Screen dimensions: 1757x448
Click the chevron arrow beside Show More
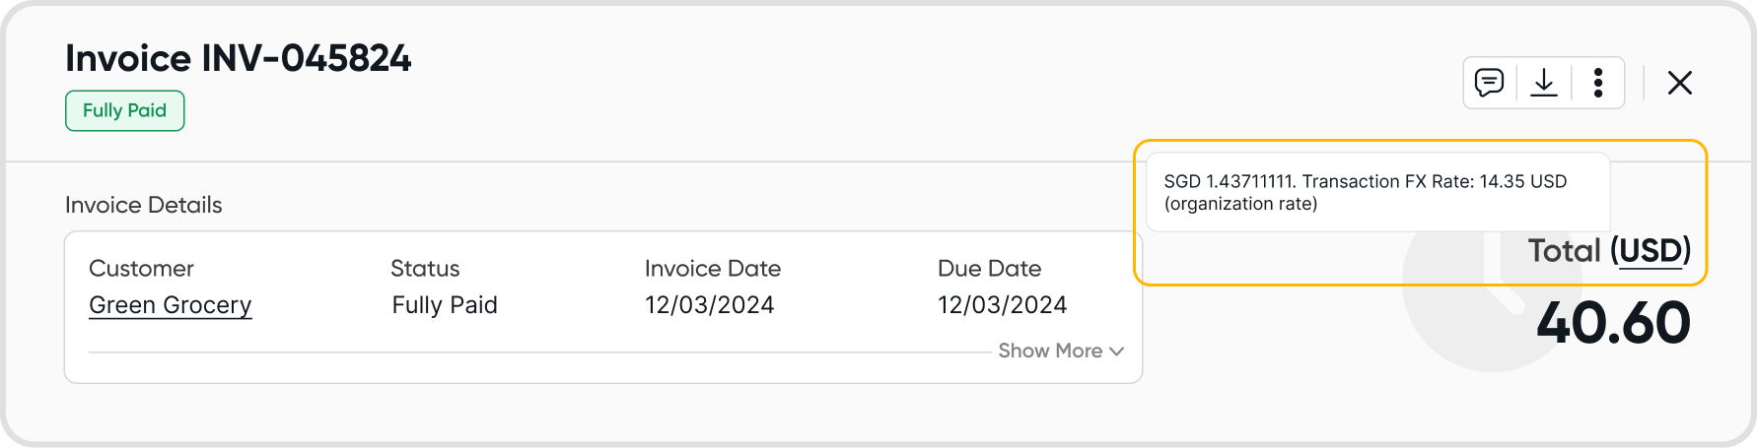click(x=1116, y=352)
